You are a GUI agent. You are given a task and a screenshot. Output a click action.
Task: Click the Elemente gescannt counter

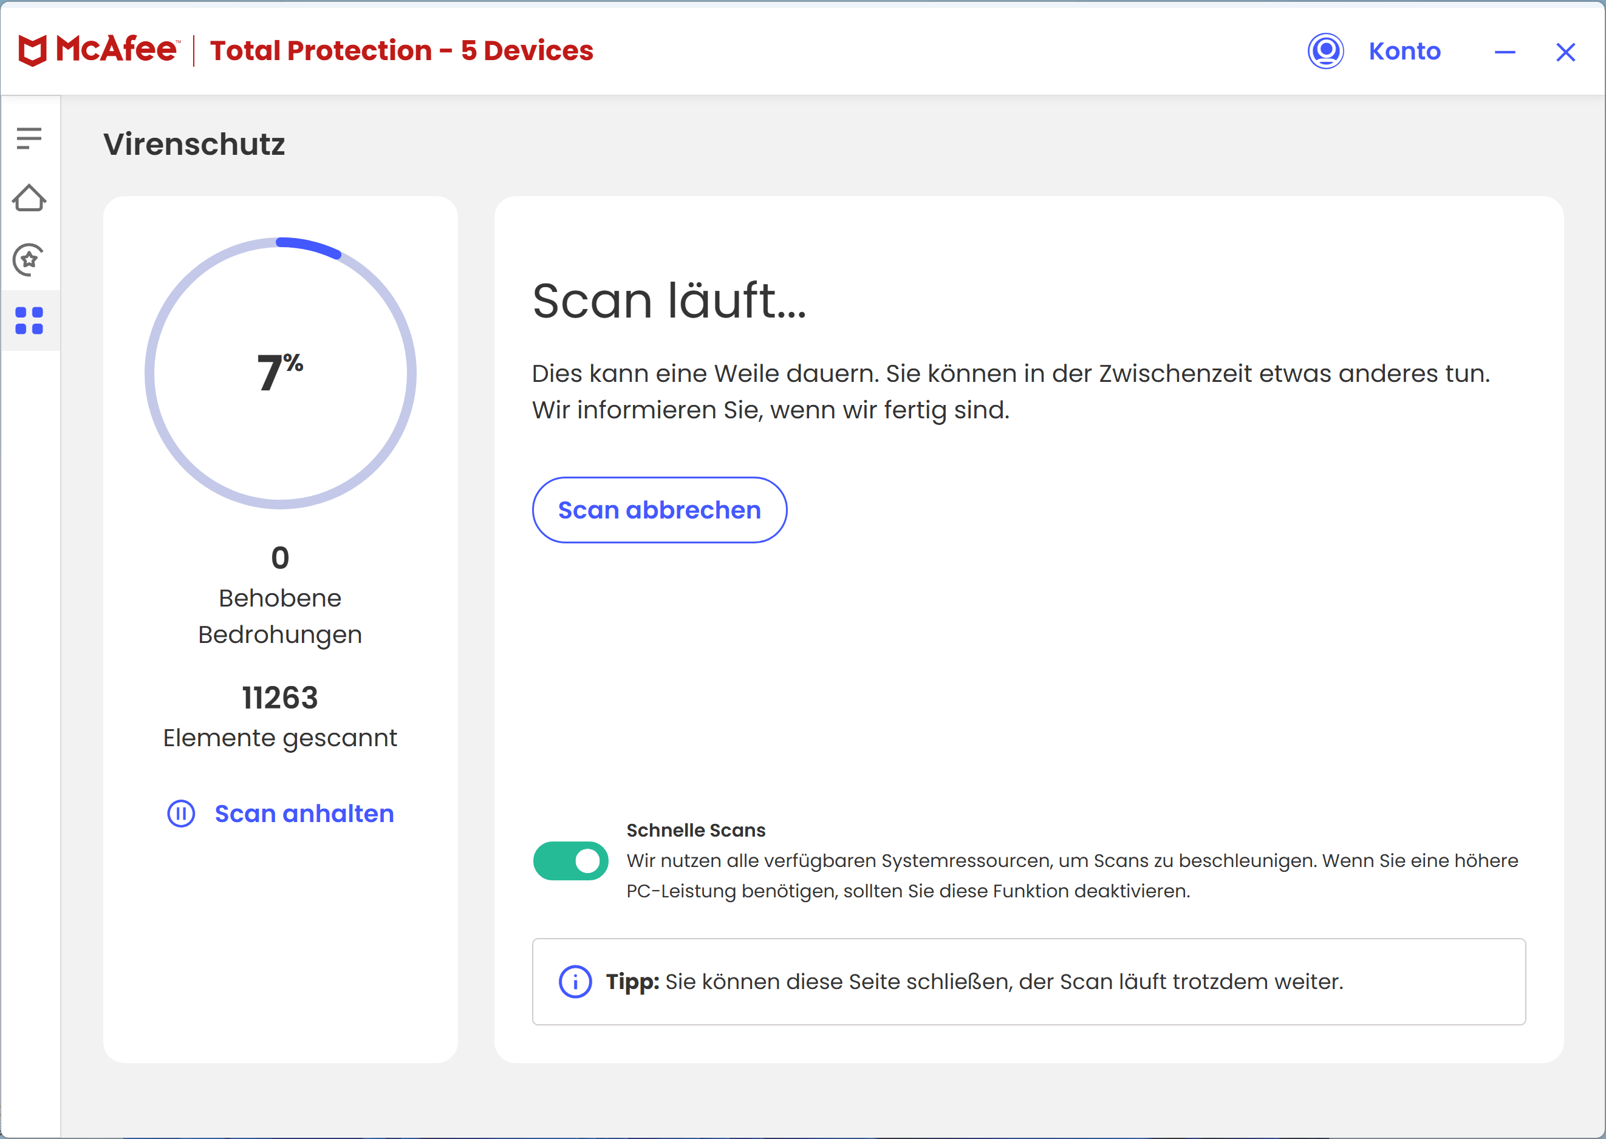(x=280, y=716)
